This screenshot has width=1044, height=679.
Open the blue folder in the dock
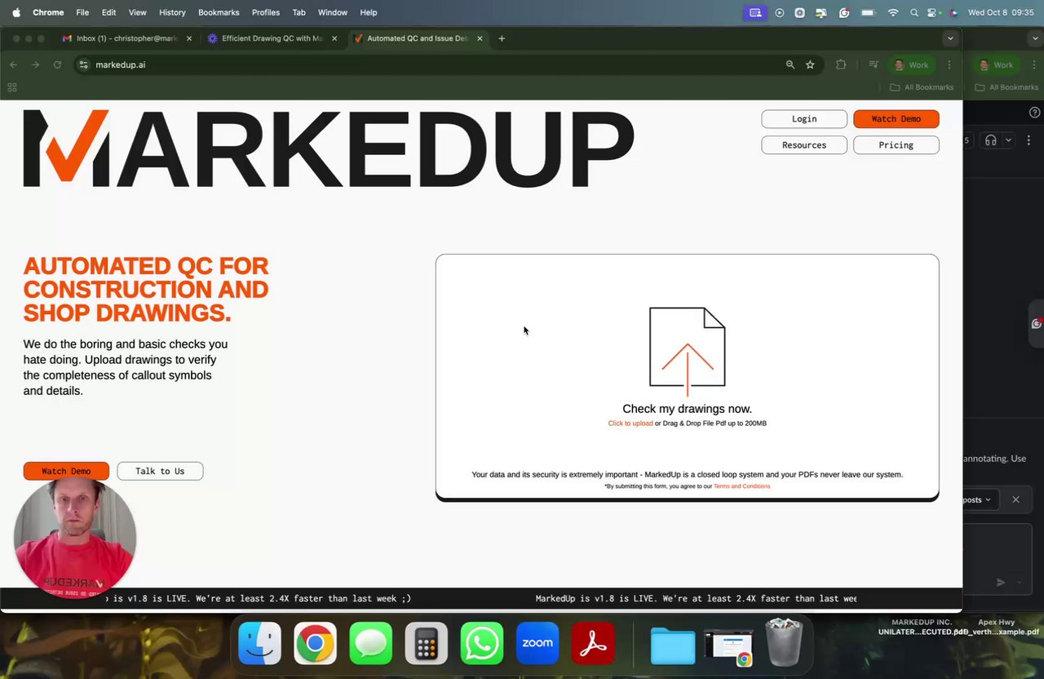point(673,646)
